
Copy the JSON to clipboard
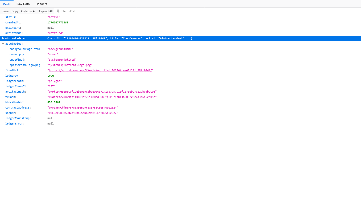coord(15,11)
